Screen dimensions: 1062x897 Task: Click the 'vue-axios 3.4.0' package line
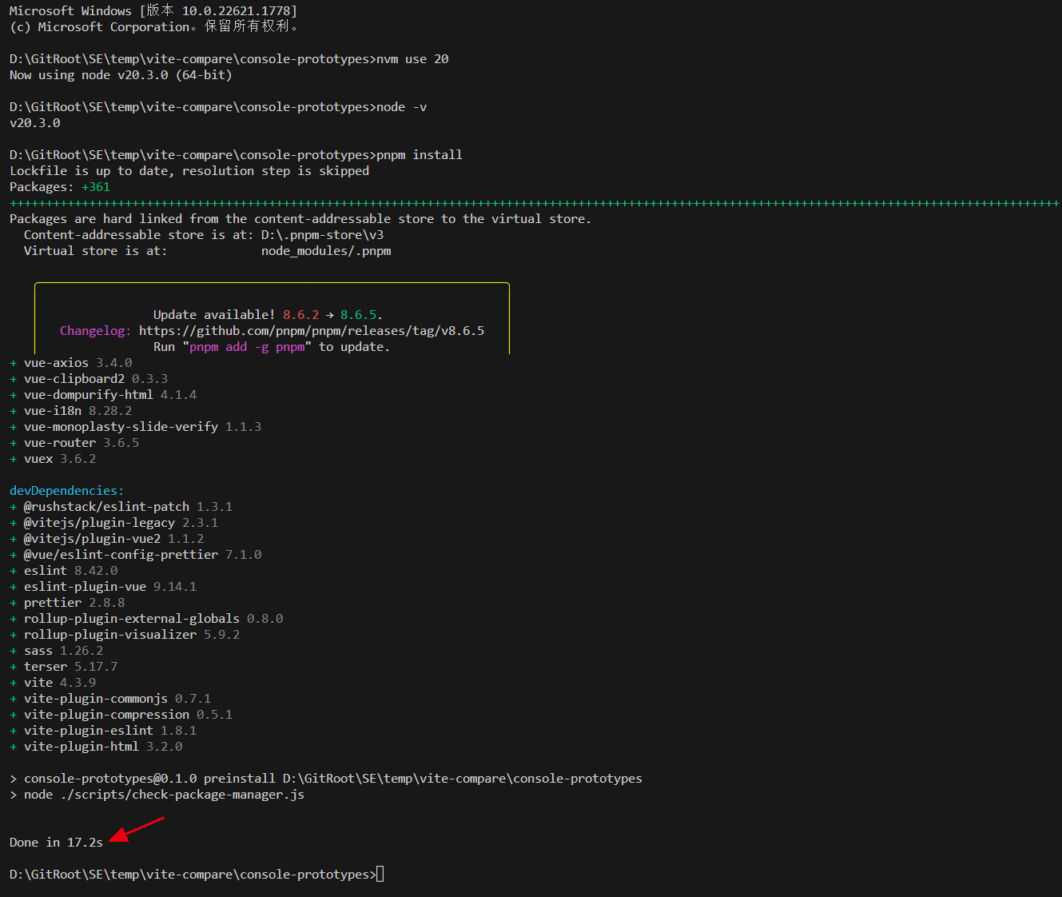click(71, 363)
